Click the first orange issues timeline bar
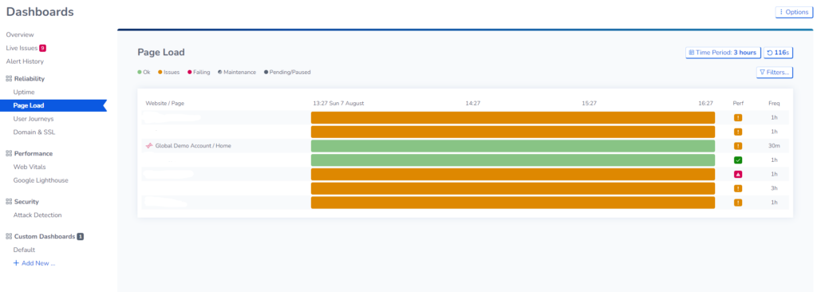Viewport: 817px width, 292px height. pos(513,118)
